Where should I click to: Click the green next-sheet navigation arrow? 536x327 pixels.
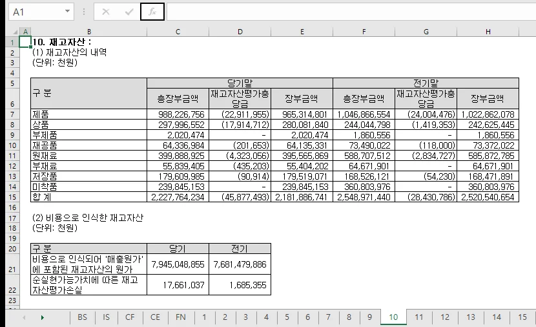tap(43, 317)
